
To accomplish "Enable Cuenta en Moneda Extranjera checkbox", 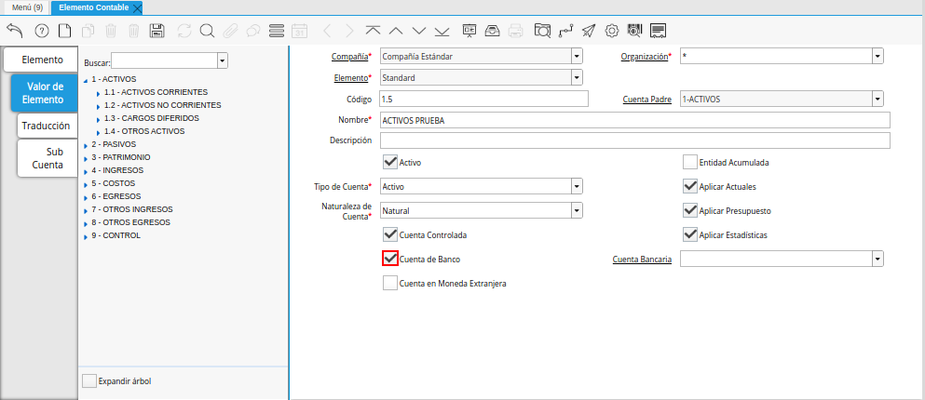I will [390, 283].
